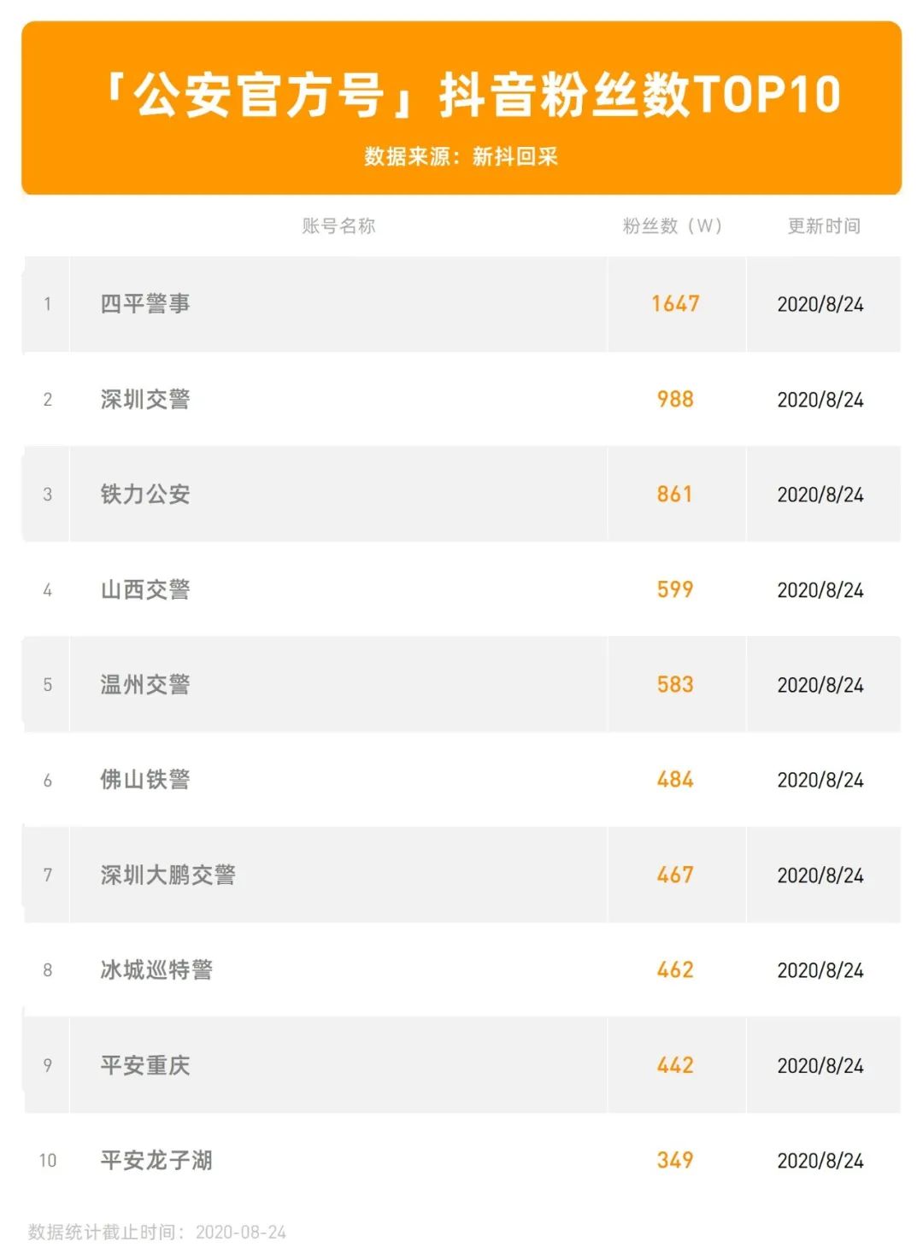Viewport: 923px width, 1253px height.
Task: Click the 账号名称 column header
Action: (x=338, y=226)
